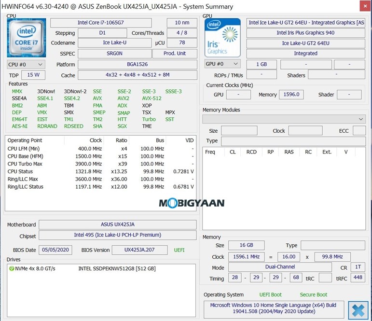372x321 pixels.
Task: Click the memory Timing 68 value
Action: [296, 277]
